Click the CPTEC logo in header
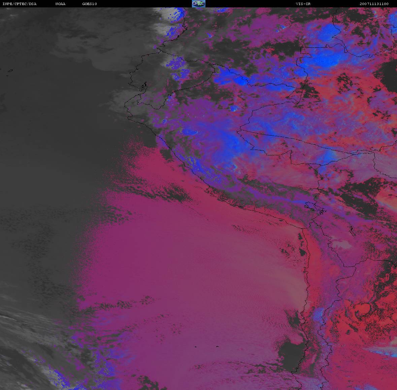The image size is (397, 390). [199, 4]
